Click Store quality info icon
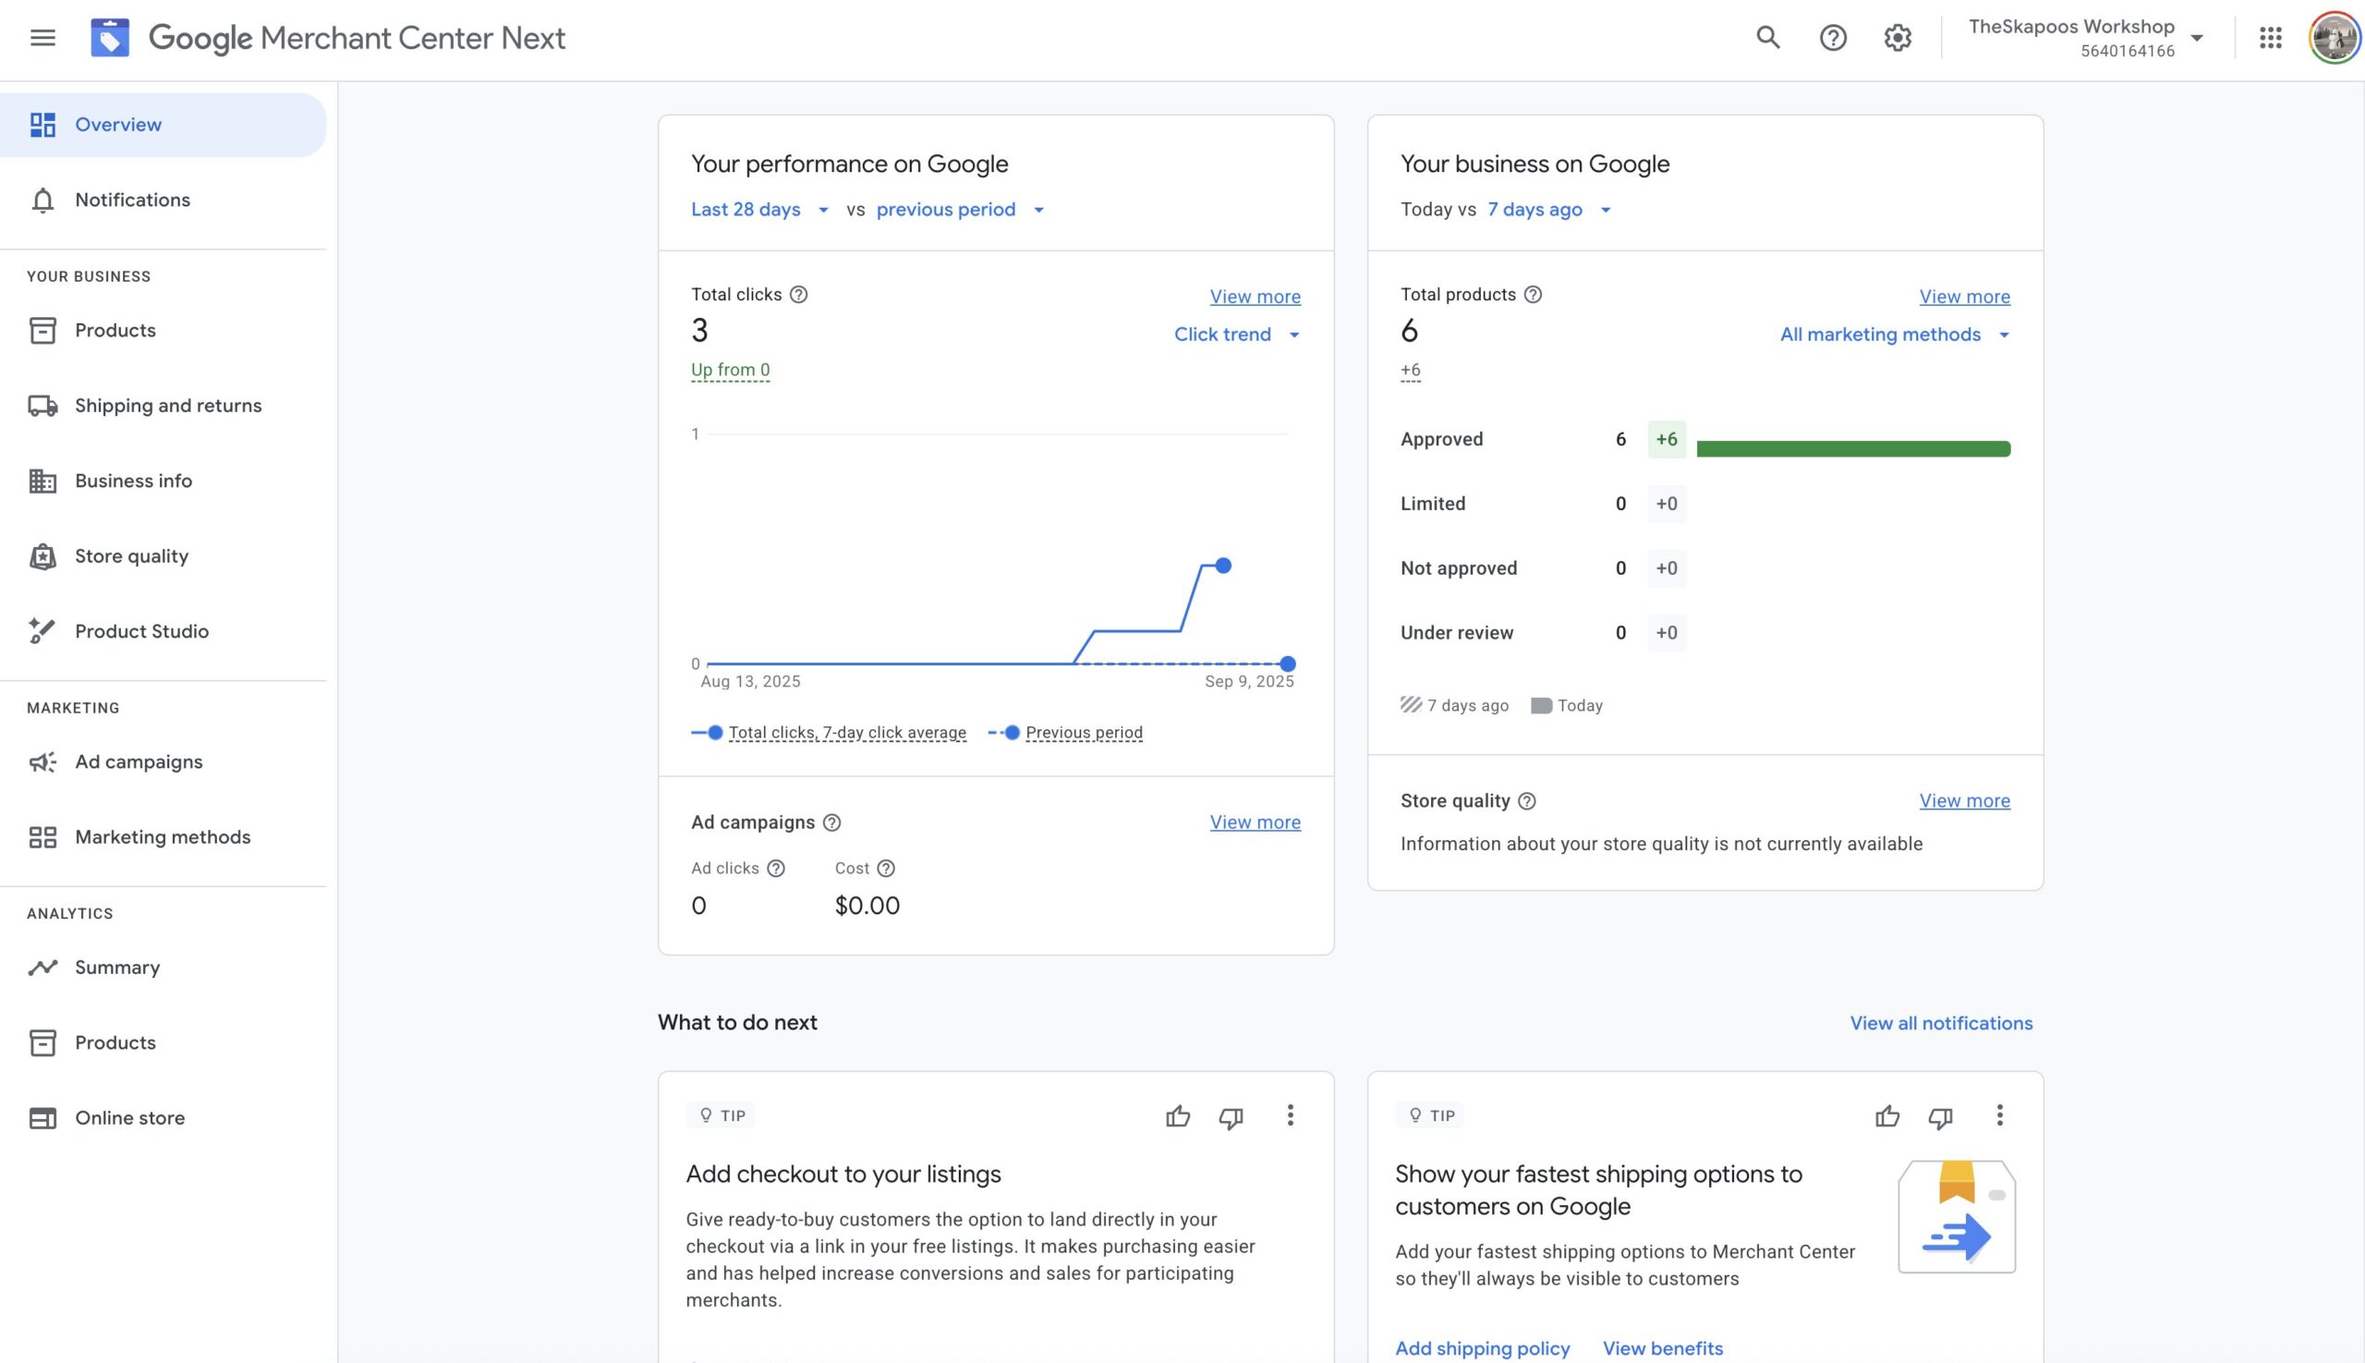Image resolution: width=2365 pixels, height=1363 pixels. [1526, 801]
